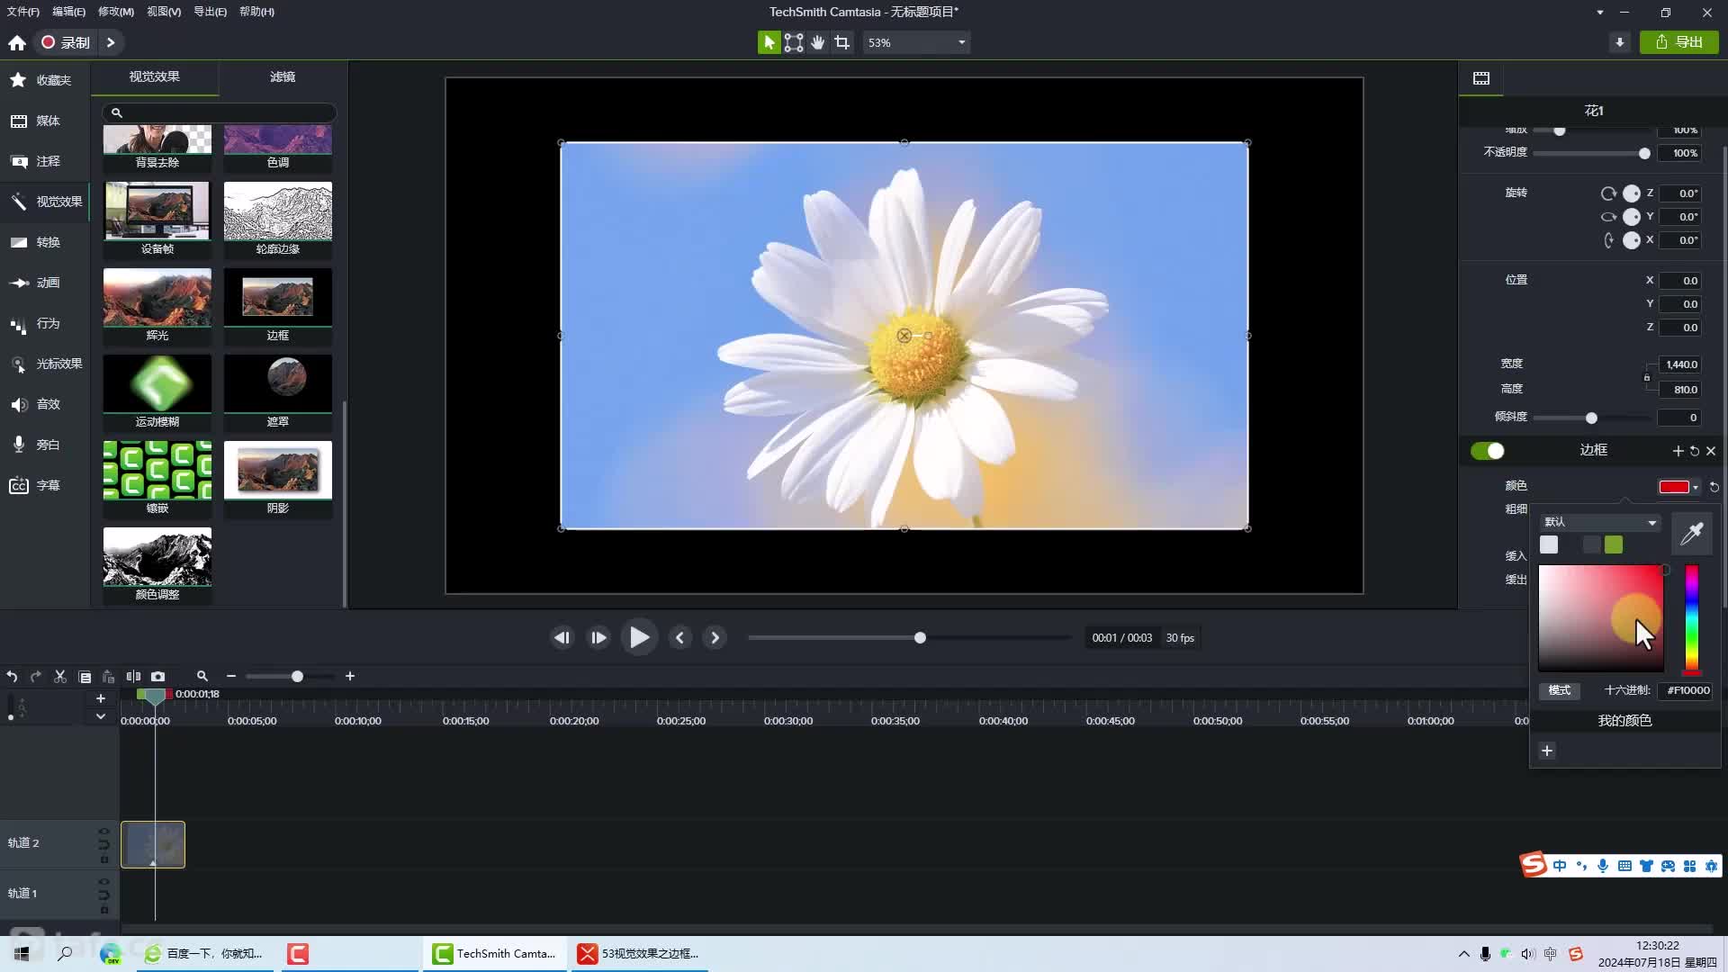Show hidden system tray icons chevron
1728x972 pixels.
tap(1464, 954)
